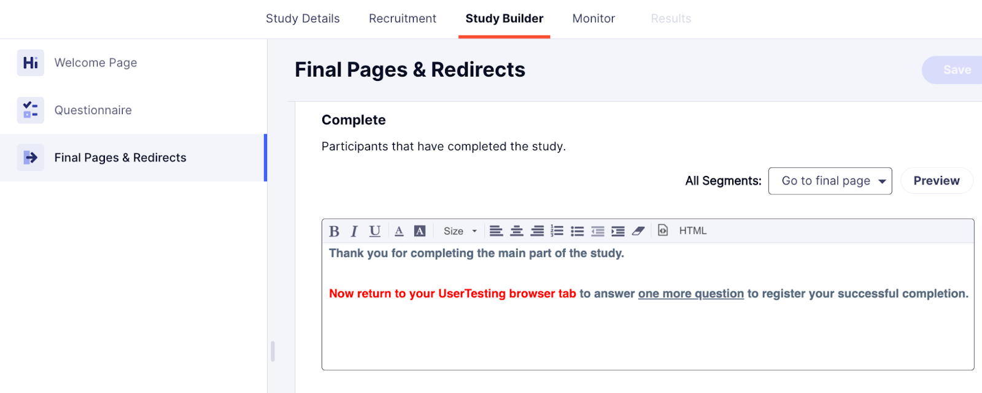The image size is (982, 393).
Task: Switch to the Recruitment tab
Action: [x=403, y=18]
